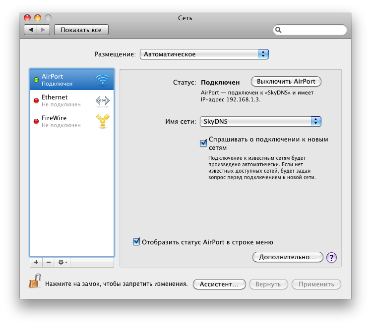
Task: Open the gear action menu
Action: click(x=62, y=262)
